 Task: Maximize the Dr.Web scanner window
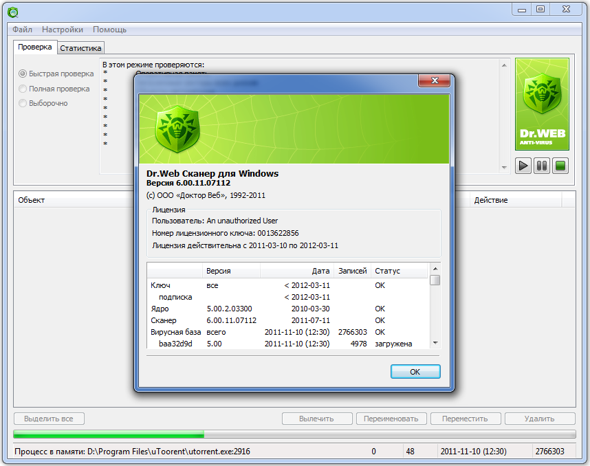(540, 10)
